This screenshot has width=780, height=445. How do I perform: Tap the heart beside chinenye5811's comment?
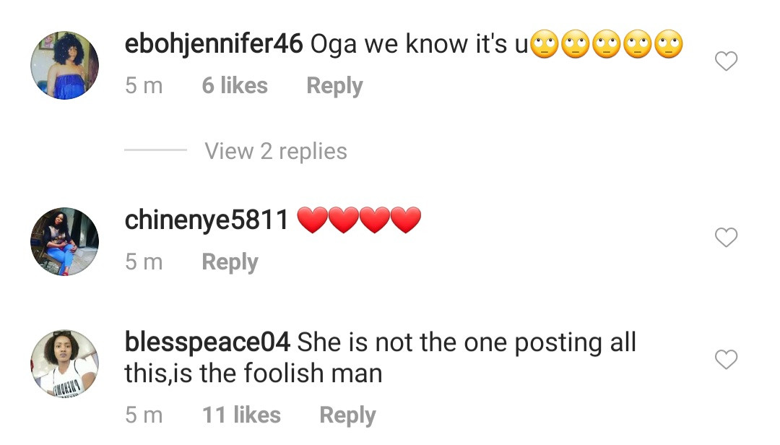[726, 238]
